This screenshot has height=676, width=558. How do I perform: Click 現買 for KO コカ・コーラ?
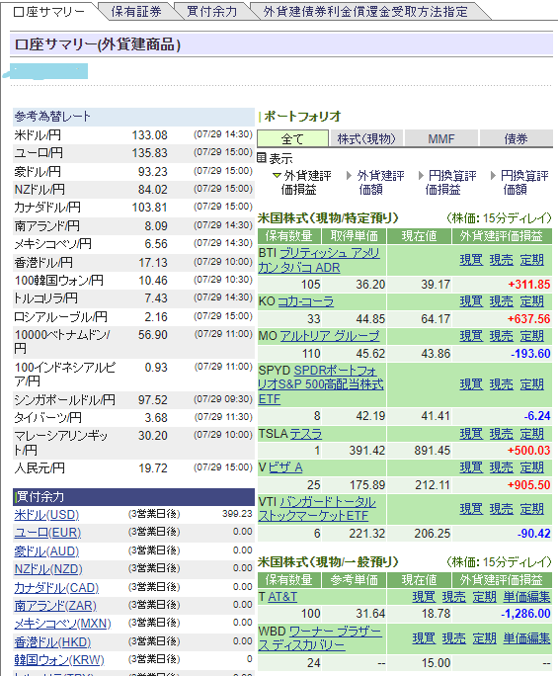471,301
